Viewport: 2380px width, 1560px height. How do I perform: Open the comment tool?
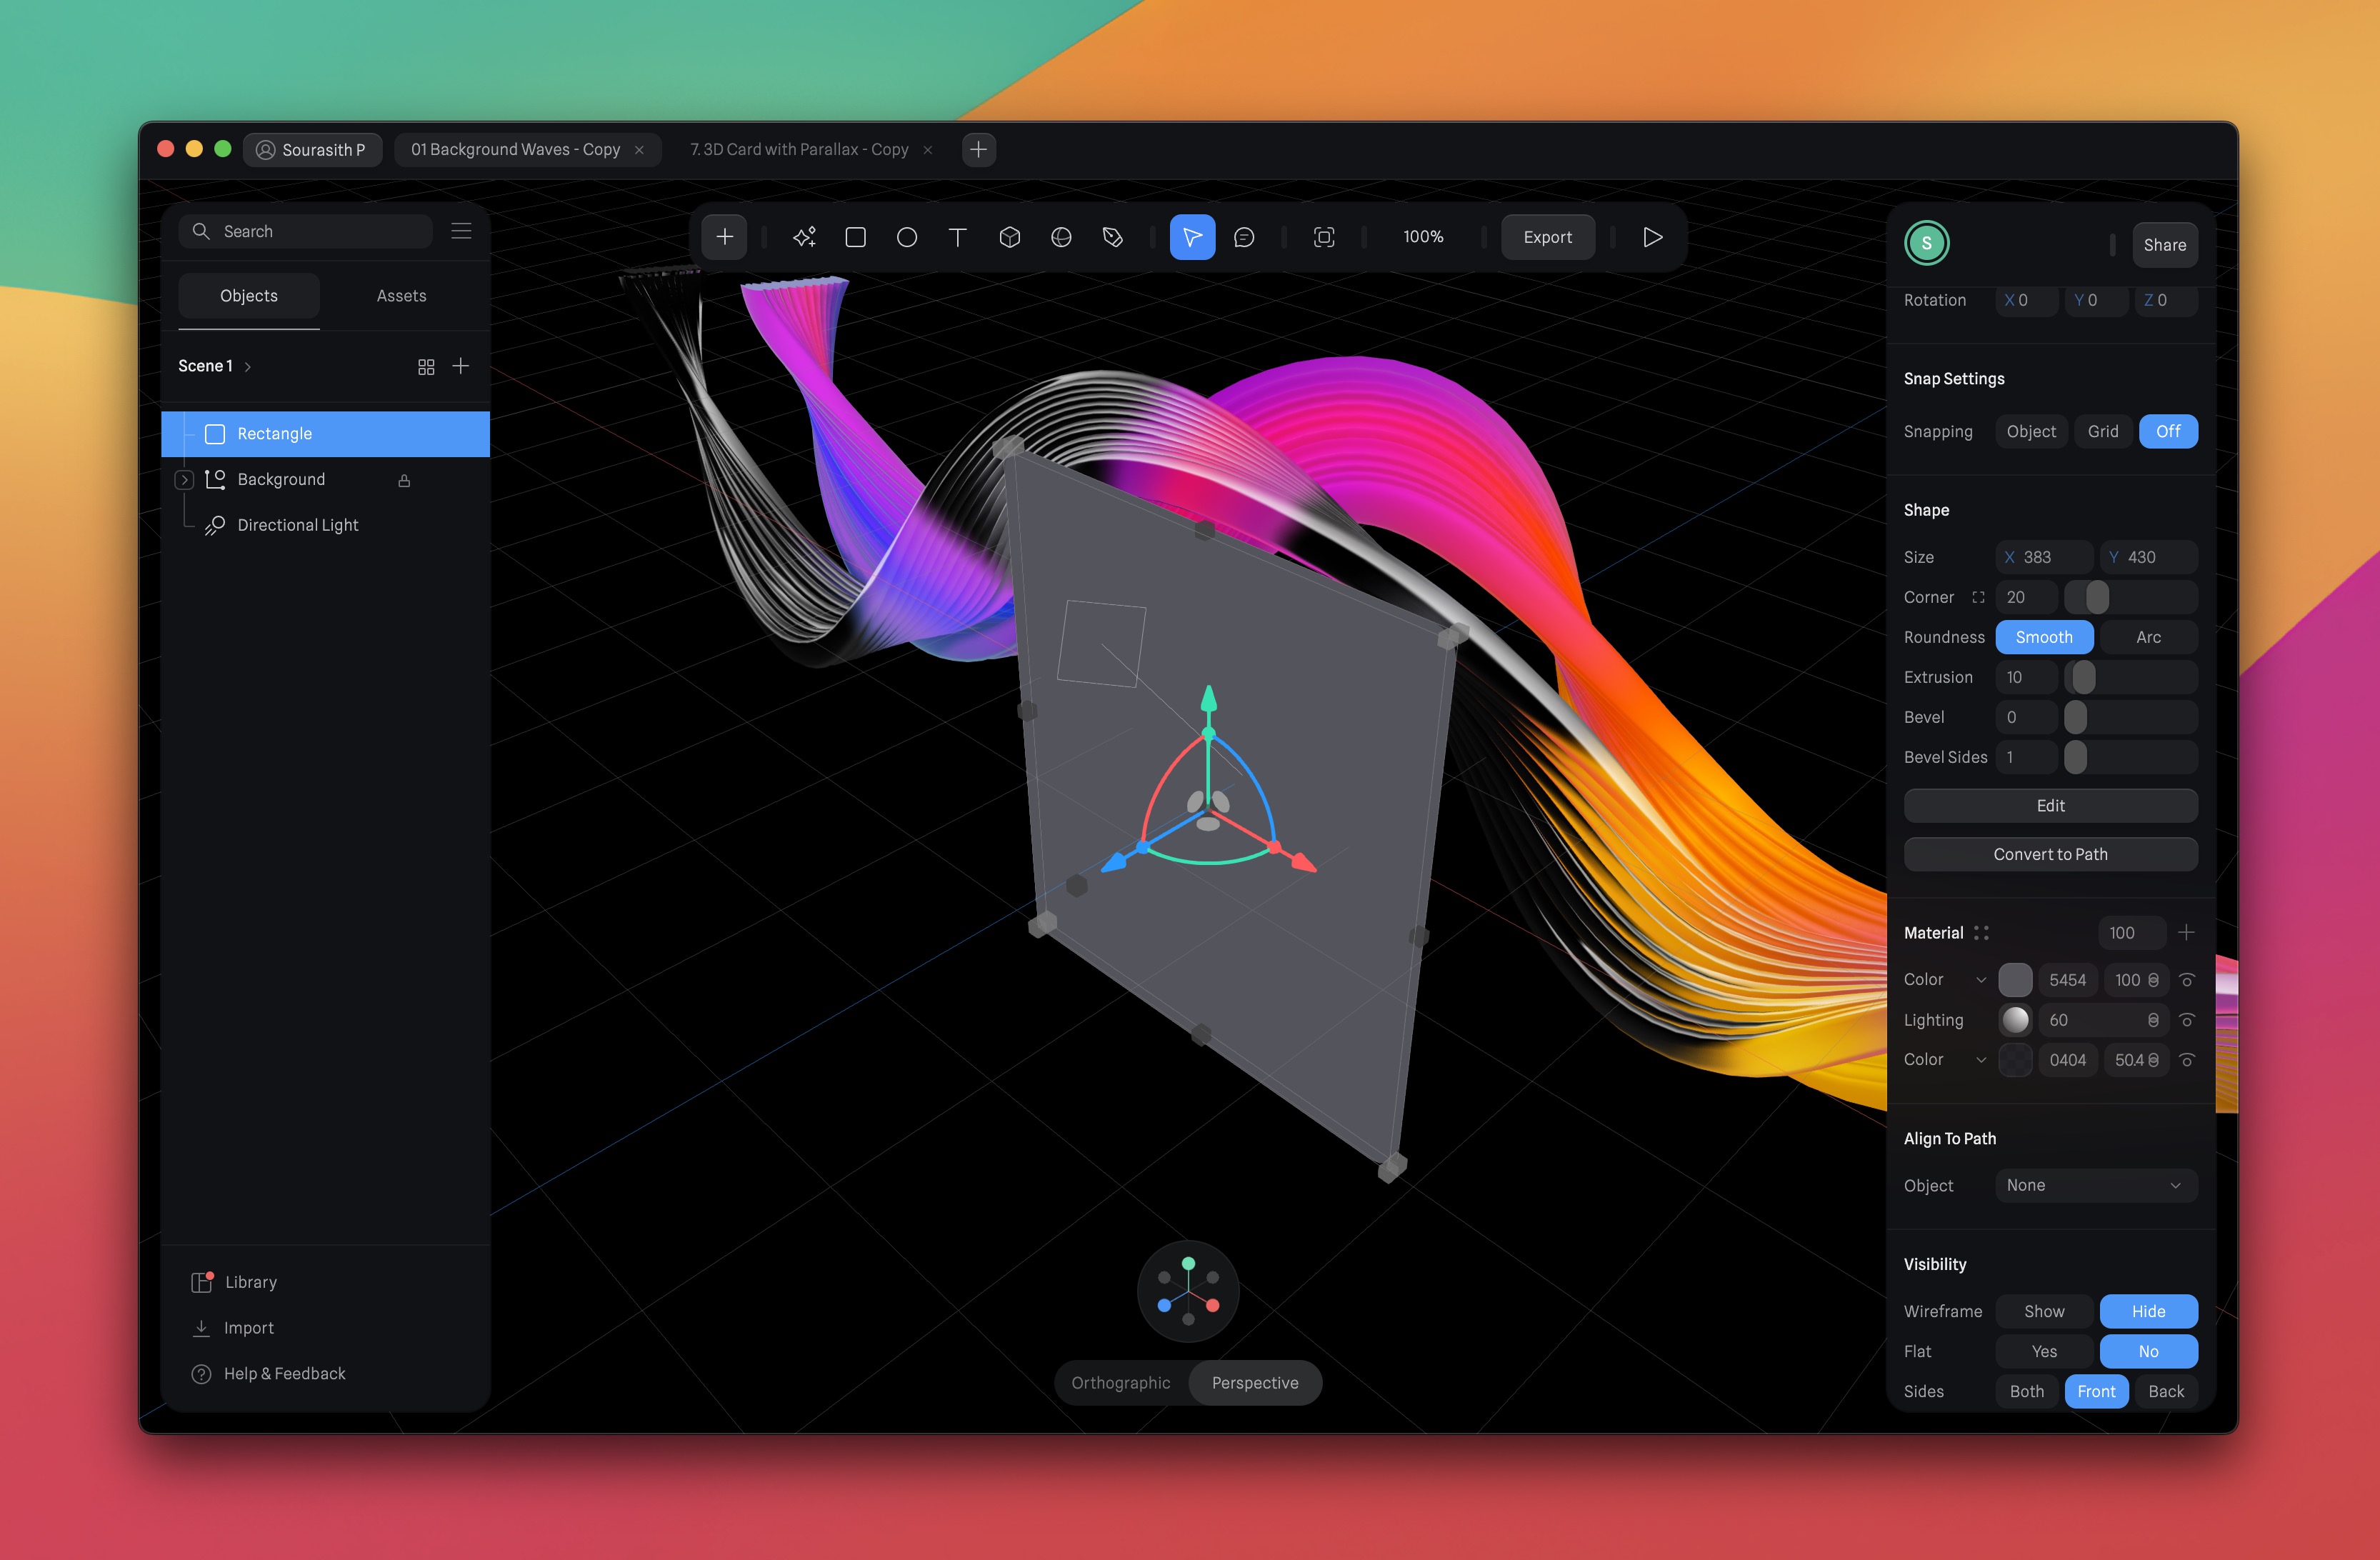[x=1244, y=237]
